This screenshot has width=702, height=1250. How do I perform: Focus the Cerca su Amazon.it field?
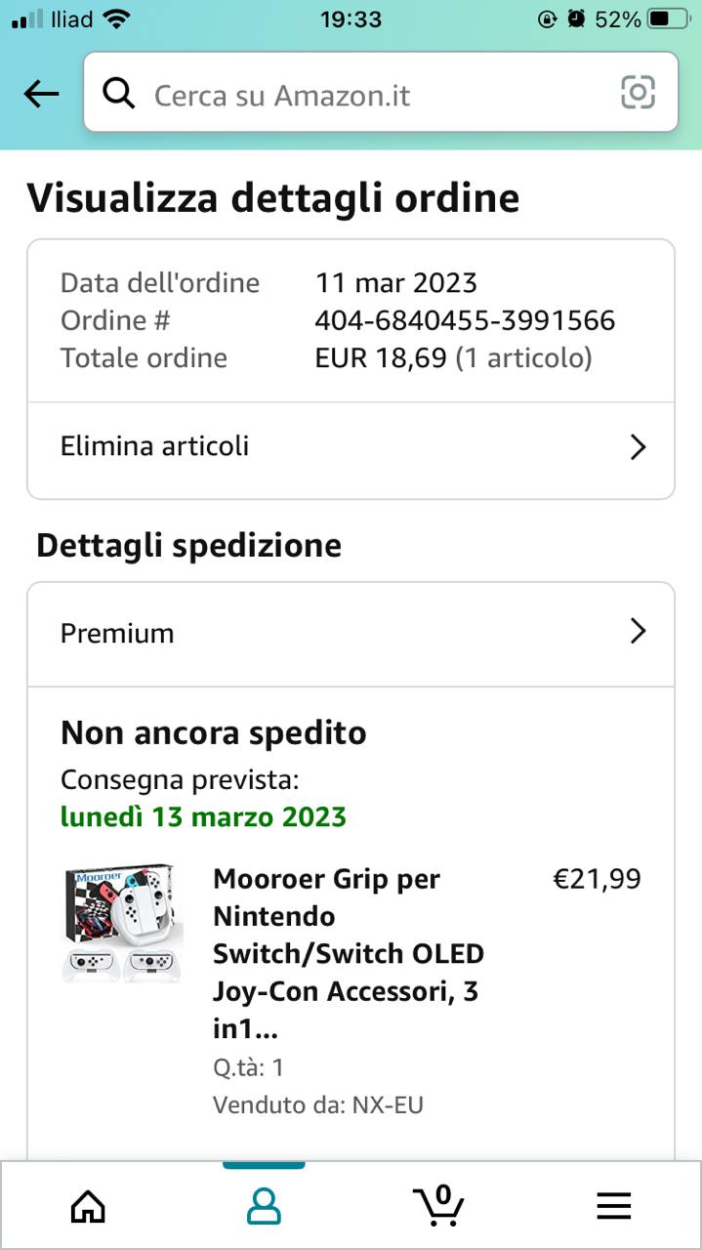coord(371,95)
